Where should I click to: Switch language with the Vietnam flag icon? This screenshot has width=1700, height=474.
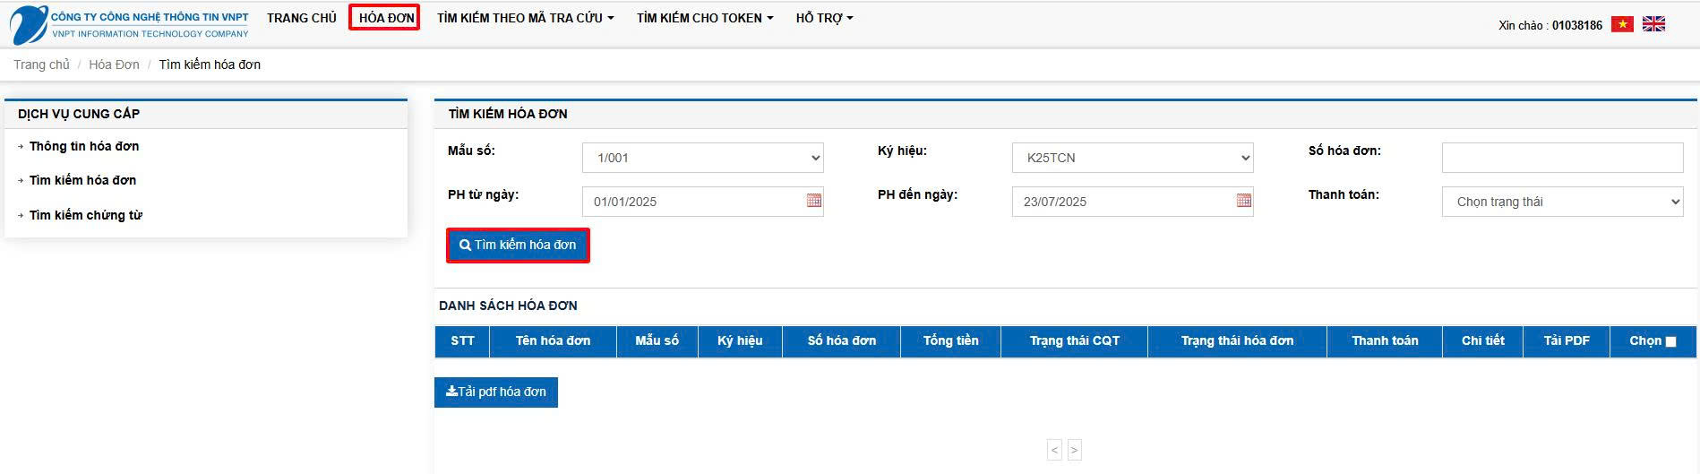click(1622, 24)
